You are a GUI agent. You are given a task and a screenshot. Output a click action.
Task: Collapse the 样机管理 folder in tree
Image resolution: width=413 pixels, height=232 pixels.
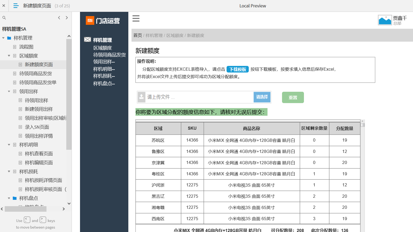(3, 38)
